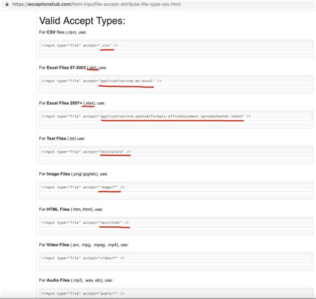Click the spreadsheetml.sheet accept code line
This screenshot has height=299, width=316.
pos(146,116)
